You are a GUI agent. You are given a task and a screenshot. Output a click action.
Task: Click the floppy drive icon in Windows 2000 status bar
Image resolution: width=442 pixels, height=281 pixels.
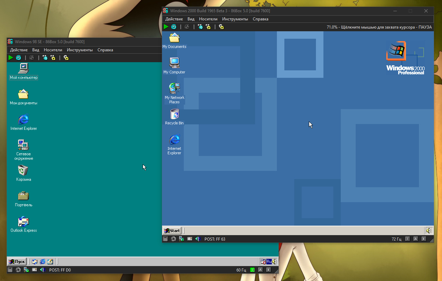(165, 239)
